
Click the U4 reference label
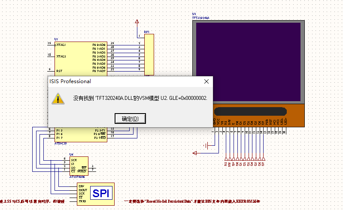click(71, 154)
